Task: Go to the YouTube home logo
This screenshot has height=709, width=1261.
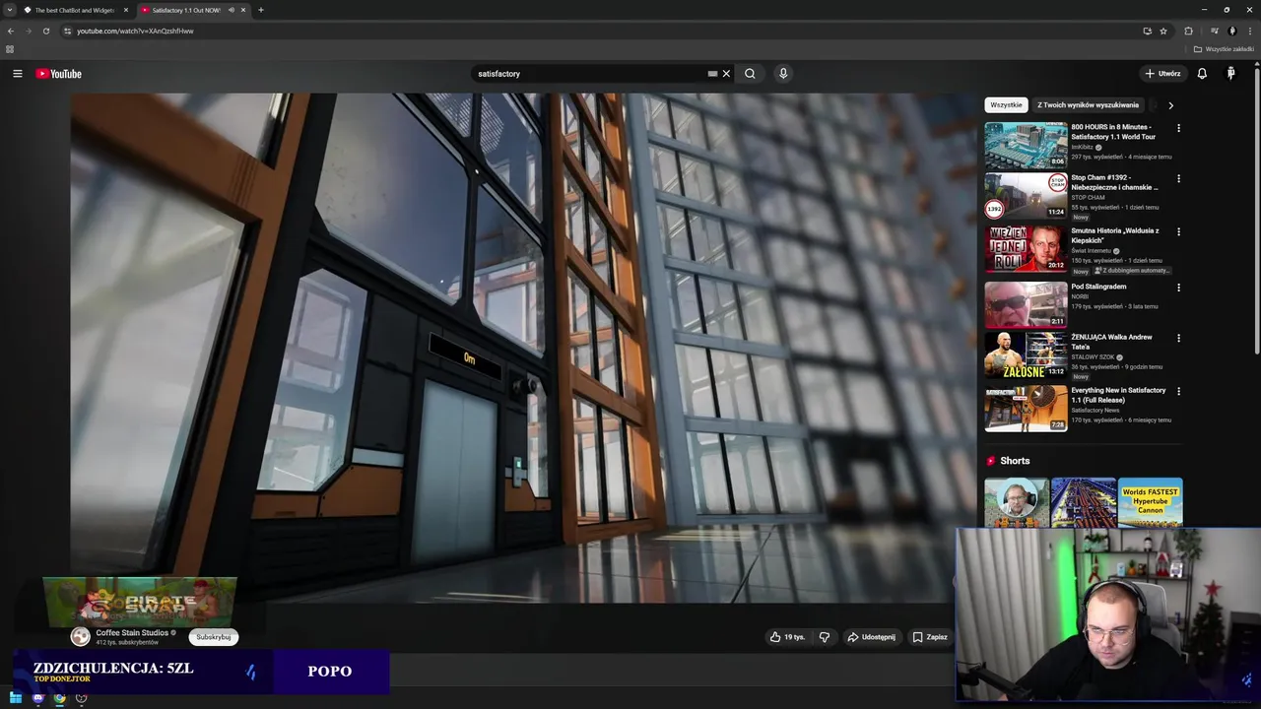Action: tap(58, 74)
